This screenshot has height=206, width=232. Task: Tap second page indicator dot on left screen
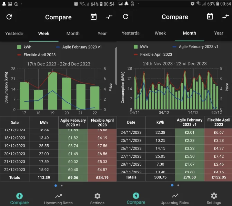coord(62,186)
